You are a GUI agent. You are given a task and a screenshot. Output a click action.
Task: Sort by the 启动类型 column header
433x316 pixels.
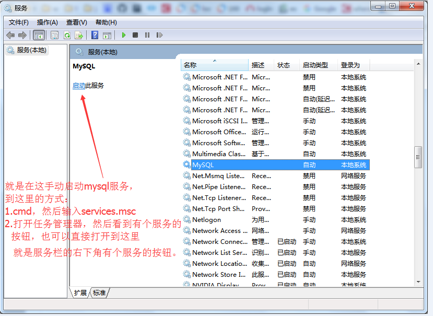319,65
